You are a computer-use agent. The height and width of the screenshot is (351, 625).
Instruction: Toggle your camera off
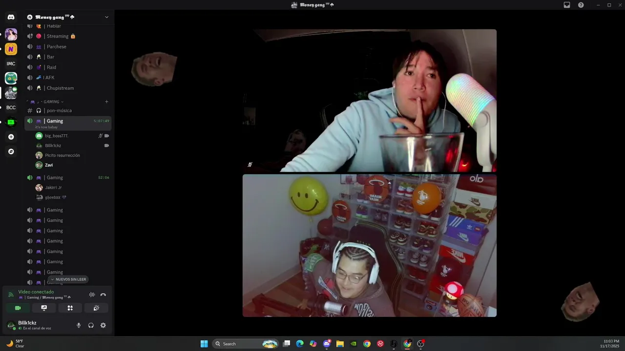click(18, 308)
